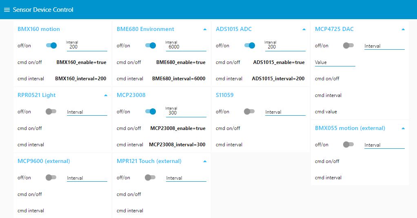This screenshot has width=417, height=218.
Task: Toggle BMX160 motion off/on switch
Action: point(51,45)
